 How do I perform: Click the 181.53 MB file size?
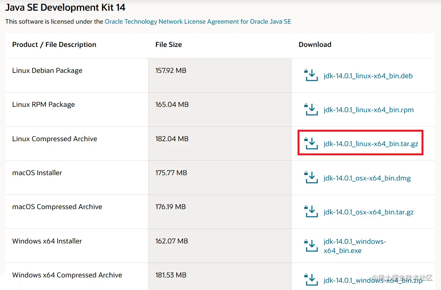[171, 275]
